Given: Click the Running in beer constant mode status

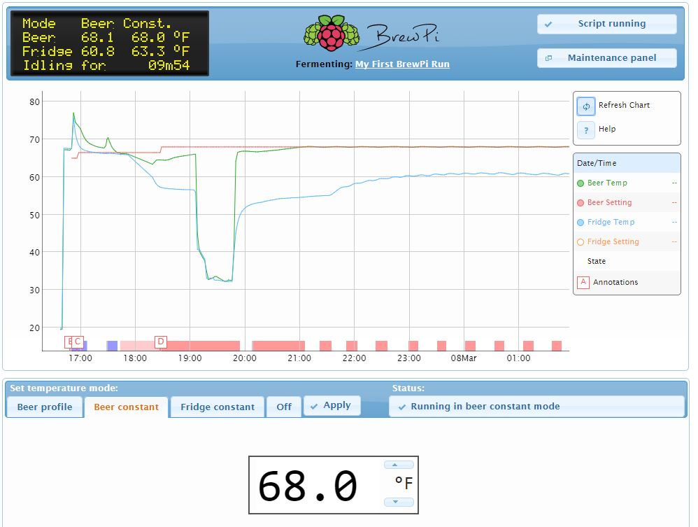Looking at the screenshot, I should pos(536,407).
